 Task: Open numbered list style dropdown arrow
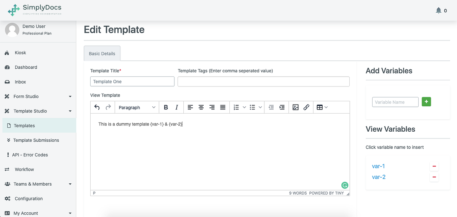coord(244,107)
